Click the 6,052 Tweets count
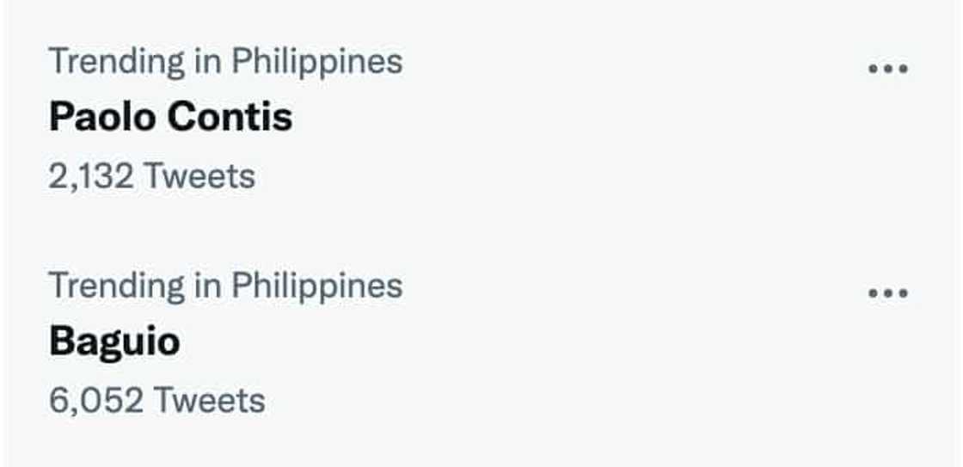Viewport: 963px width, 467px height. pos(156,400)
